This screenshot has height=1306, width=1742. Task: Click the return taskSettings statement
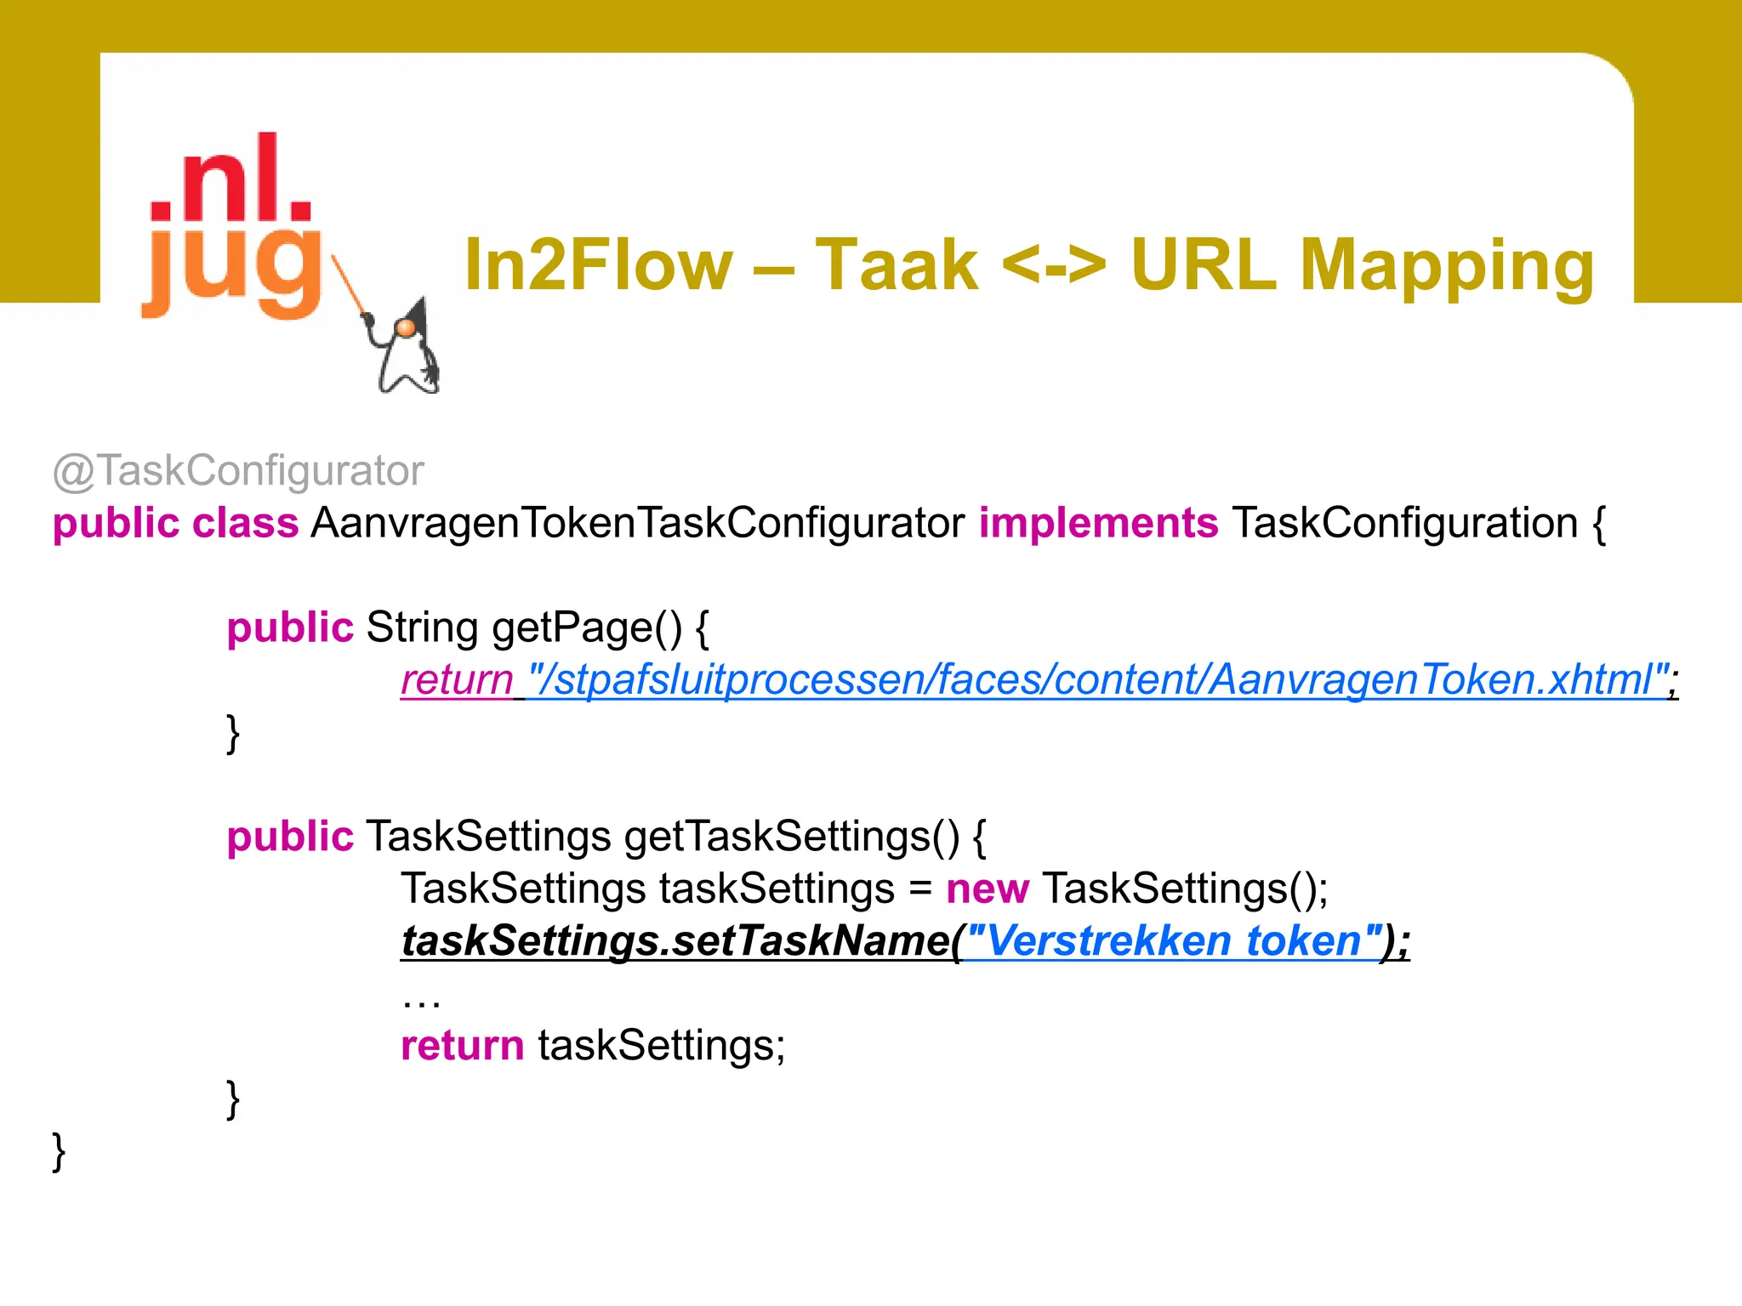(593, 1046)
